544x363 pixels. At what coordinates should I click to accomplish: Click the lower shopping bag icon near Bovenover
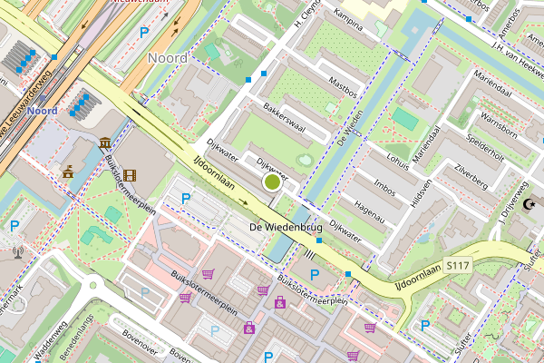(249, 328)
